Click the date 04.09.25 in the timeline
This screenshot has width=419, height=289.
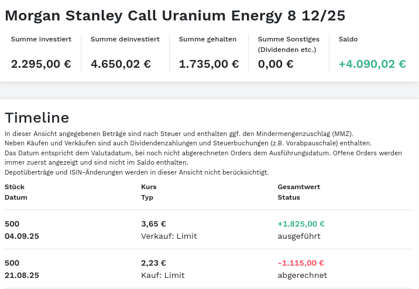click(x=22, y=236)
